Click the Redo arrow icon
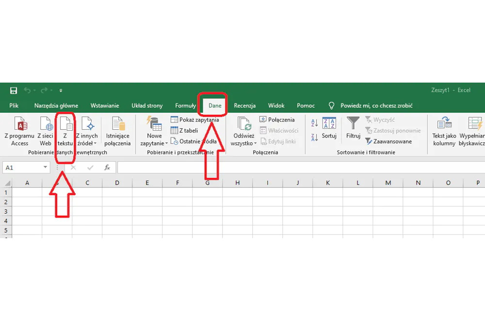Image resolution: width=485 pixels, height=324 pixels. click(x=44, y=90)
